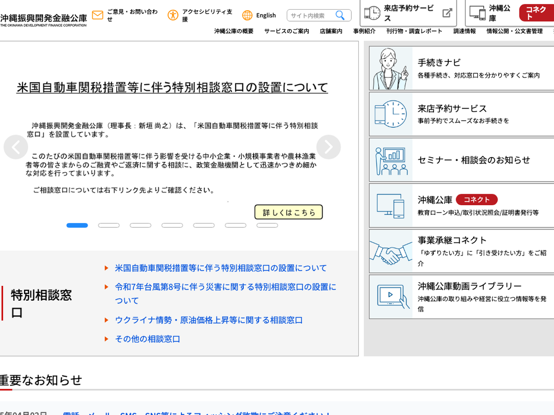554x415 pixels.
Task: Open the accessibility support icon
Action: (173, 15)
